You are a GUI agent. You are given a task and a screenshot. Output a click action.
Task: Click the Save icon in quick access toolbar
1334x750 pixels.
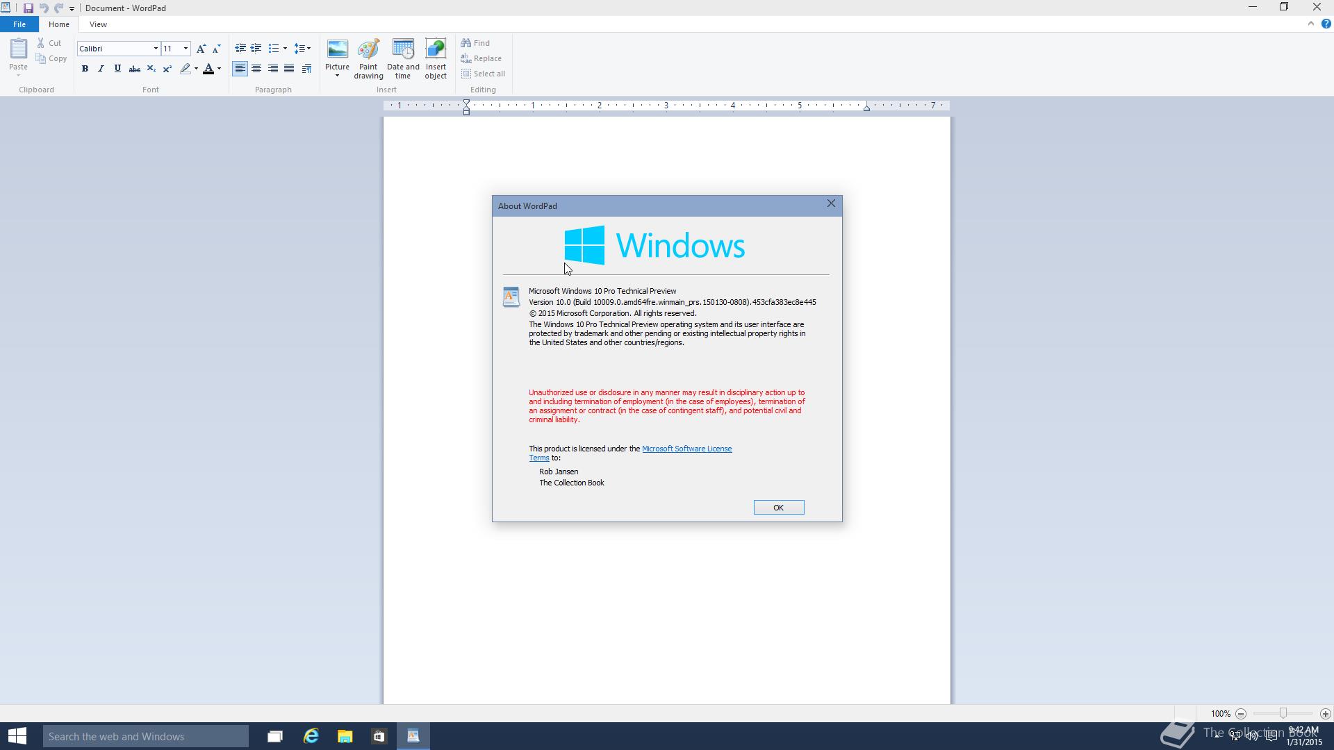tap(28, 8)
